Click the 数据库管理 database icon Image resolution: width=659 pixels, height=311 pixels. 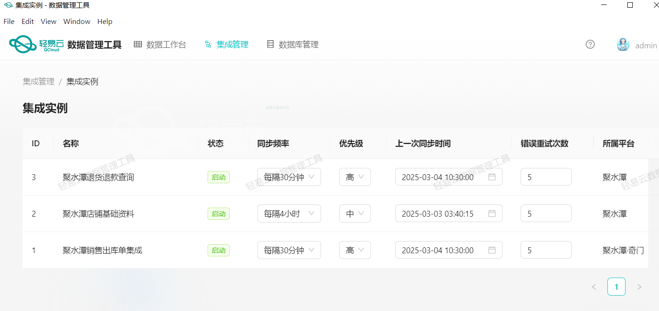[x=270, y=44]
